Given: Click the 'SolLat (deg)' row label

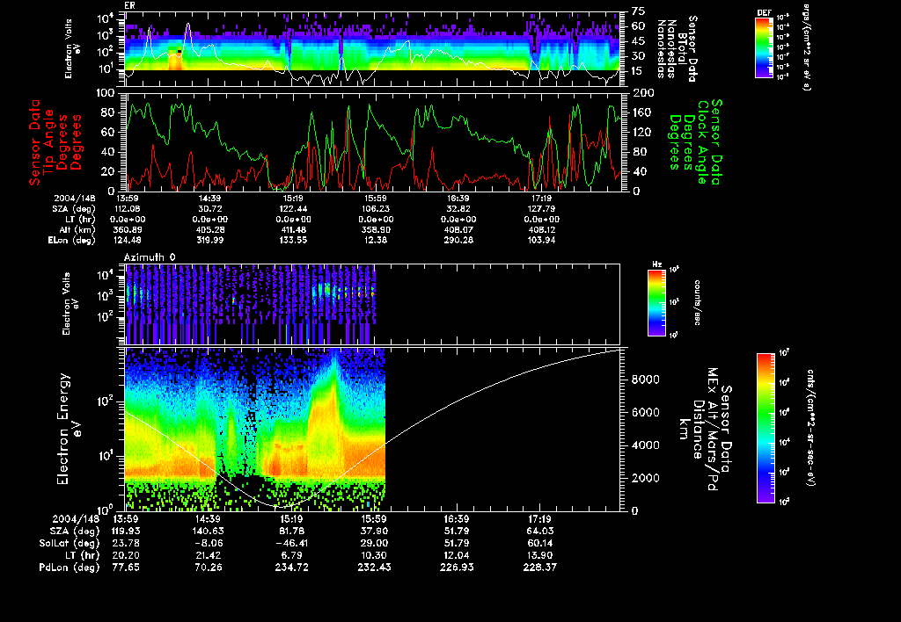Looking at the screenshot, I should pos(70,543).
